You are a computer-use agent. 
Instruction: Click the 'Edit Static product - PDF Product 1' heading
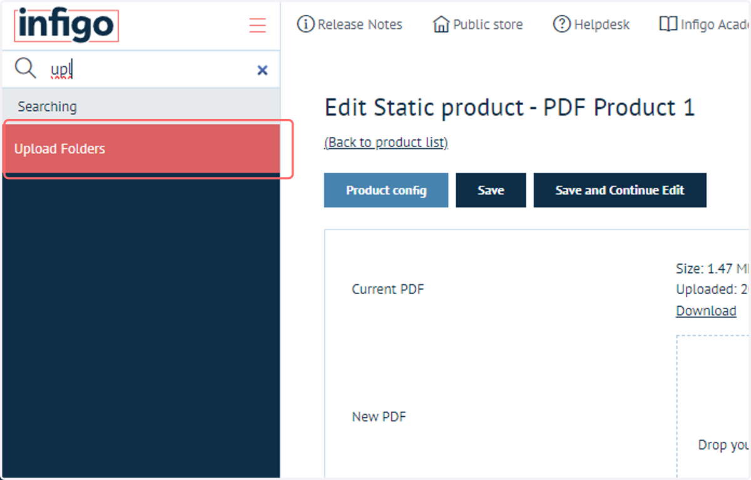(x=509, y=108)
